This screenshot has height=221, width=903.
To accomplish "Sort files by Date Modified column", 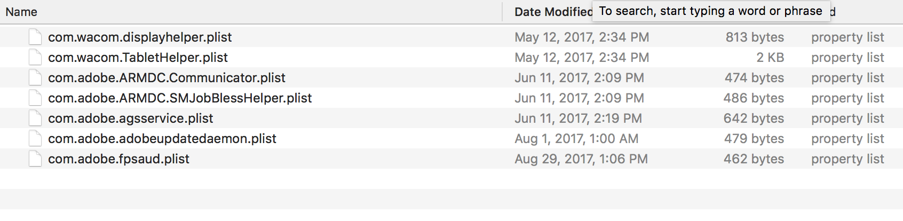I will [553, 12].
